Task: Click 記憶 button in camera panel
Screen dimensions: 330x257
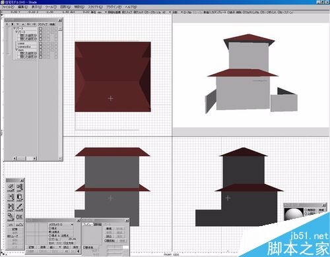Action: [x=32, y=247]
